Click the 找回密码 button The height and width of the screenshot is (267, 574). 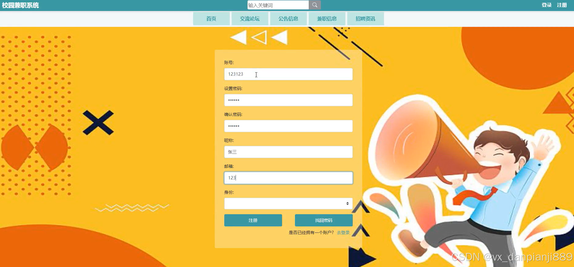tap(324, 220)
